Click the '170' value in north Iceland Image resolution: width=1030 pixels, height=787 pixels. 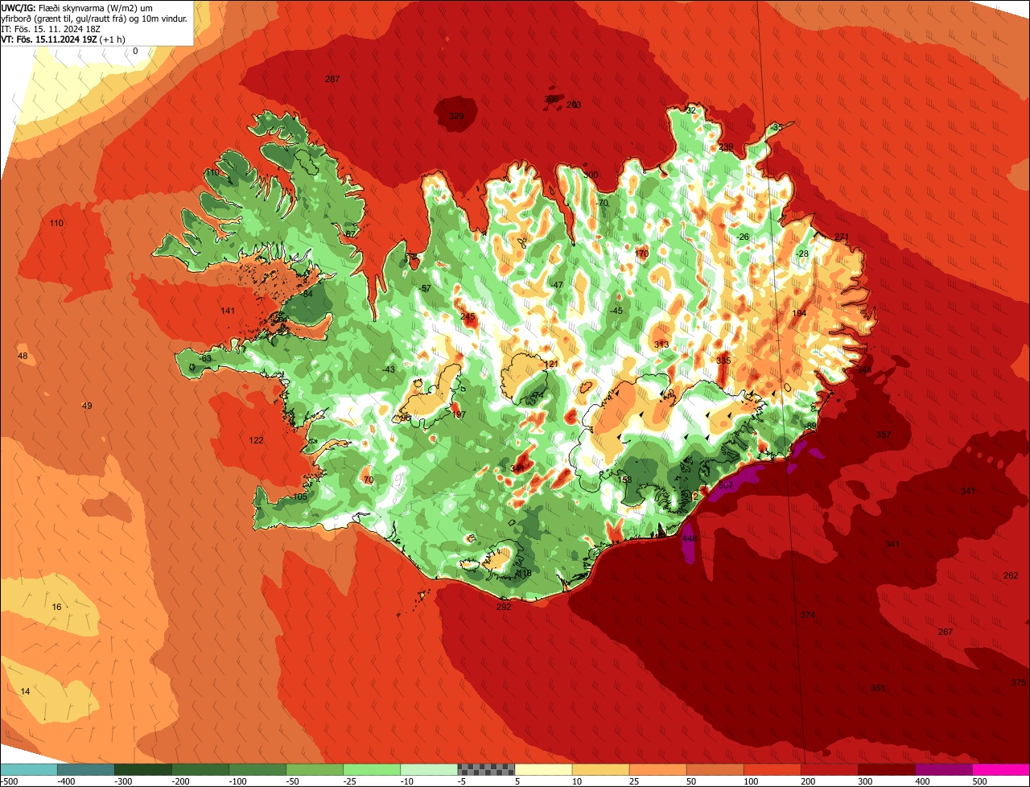click(x=641, y=253)
